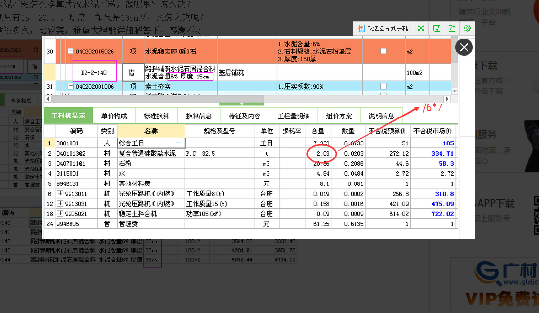Collapse item 040202015026 with minus box

pos(71,51)
